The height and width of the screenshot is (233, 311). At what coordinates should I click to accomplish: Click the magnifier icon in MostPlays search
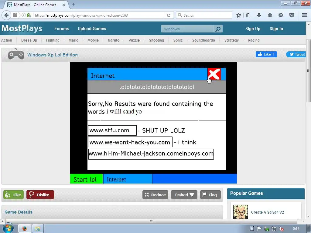pyautogui.click(x=218, y=29)
